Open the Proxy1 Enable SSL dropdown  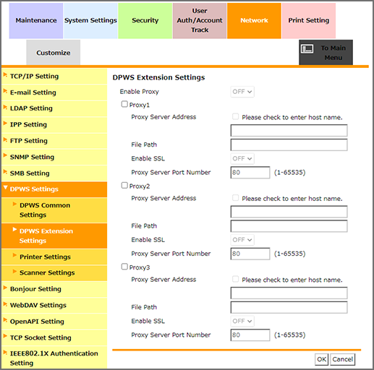click(242, 159)
